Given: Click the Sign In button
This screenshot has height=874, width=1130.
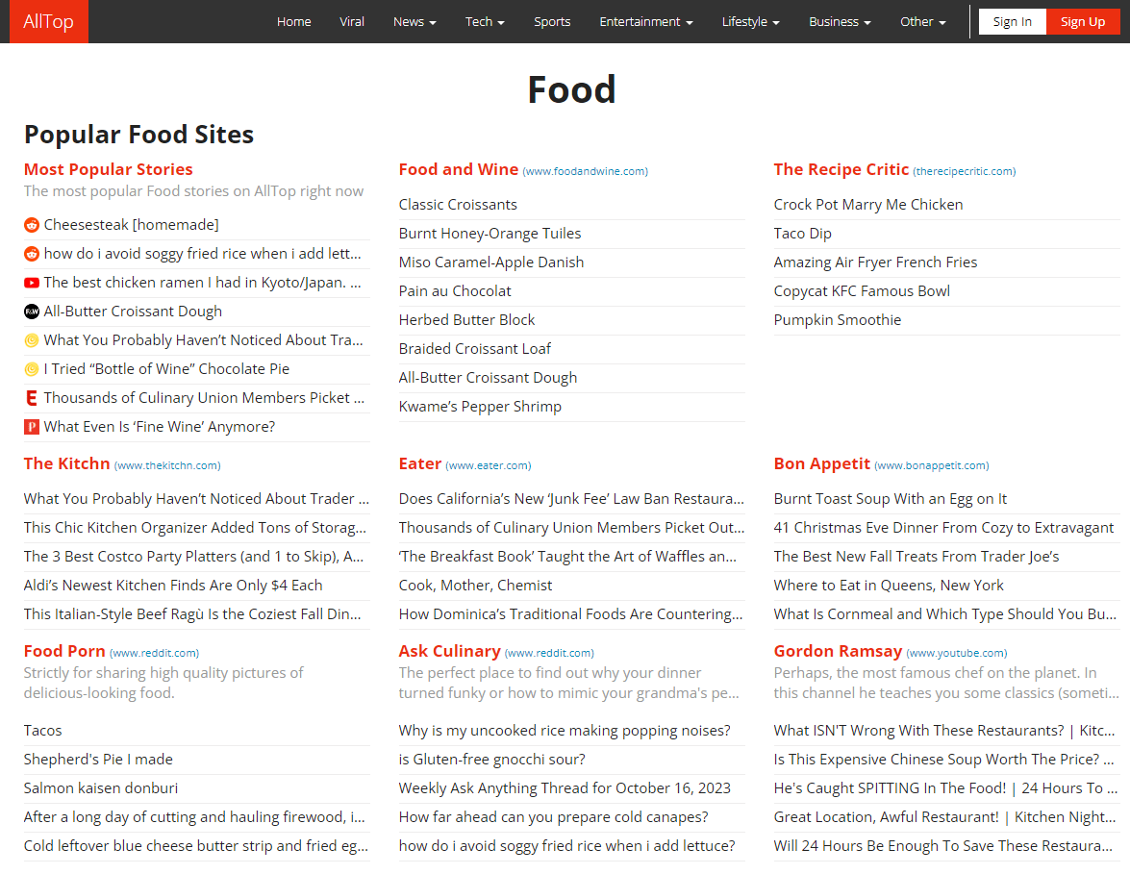Looking at the screenshot, I should (1012, 21).
